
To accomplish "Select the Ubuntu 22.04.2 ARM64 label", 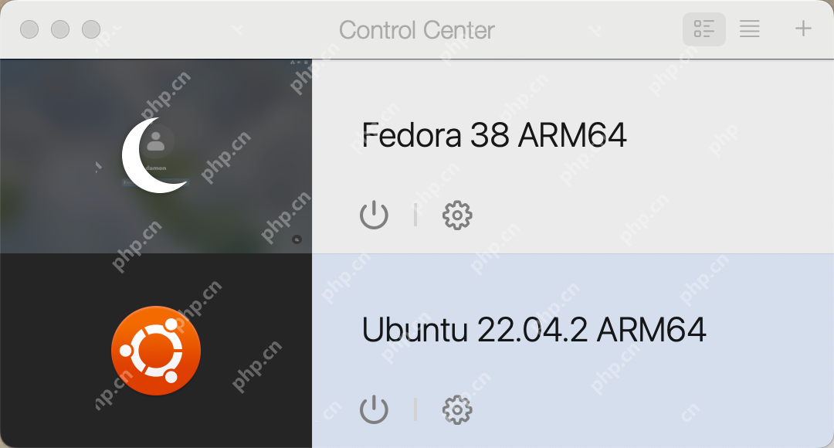I will pyautogui.click(x=536, y=329).
